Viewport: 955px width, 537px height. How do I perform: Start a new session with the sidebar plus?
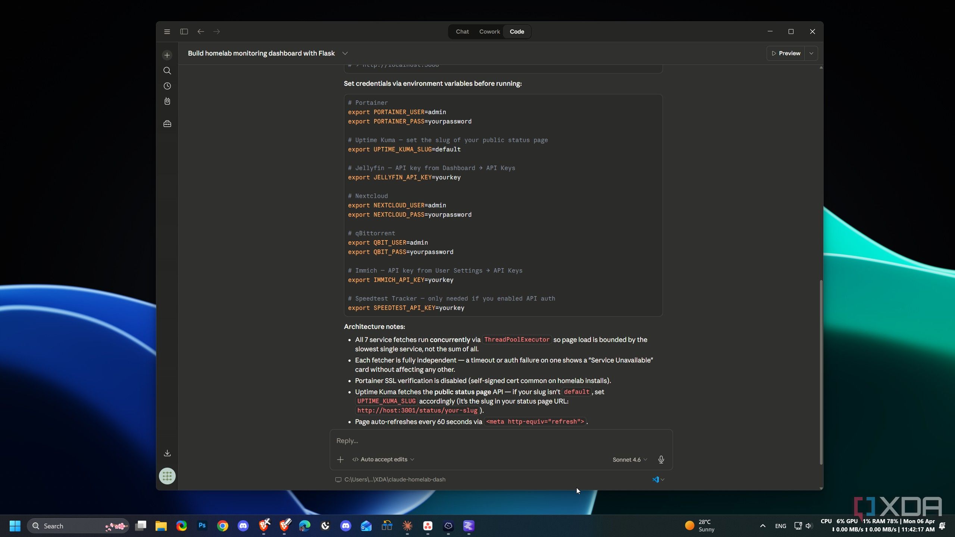tap(167, 55)
